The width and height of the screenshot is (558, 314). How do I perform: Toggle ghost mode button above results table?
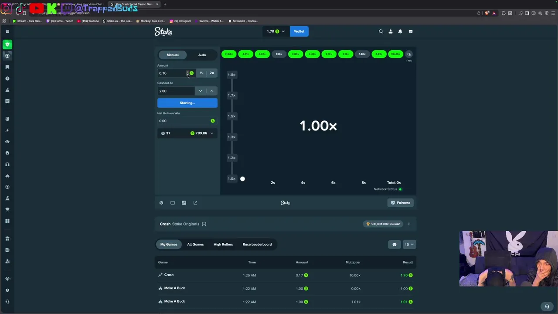pyautogui.click(x=395, y=244)
